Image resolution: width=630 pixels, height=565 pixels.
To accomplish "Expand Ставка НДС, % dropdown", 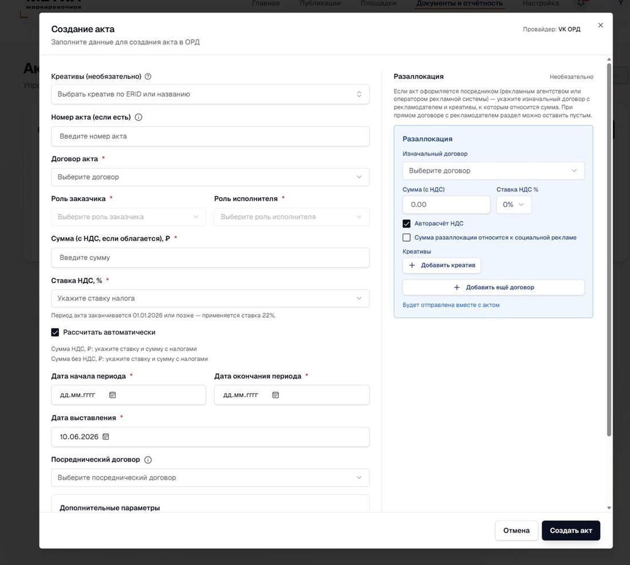I will (x=210, y=299).
